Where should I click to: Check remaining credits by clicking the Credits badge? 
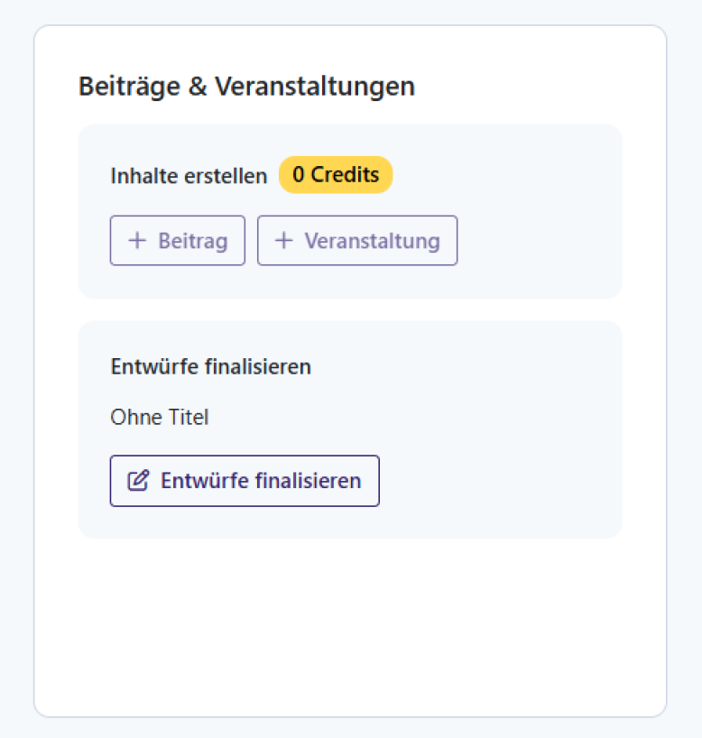(336, 175)
